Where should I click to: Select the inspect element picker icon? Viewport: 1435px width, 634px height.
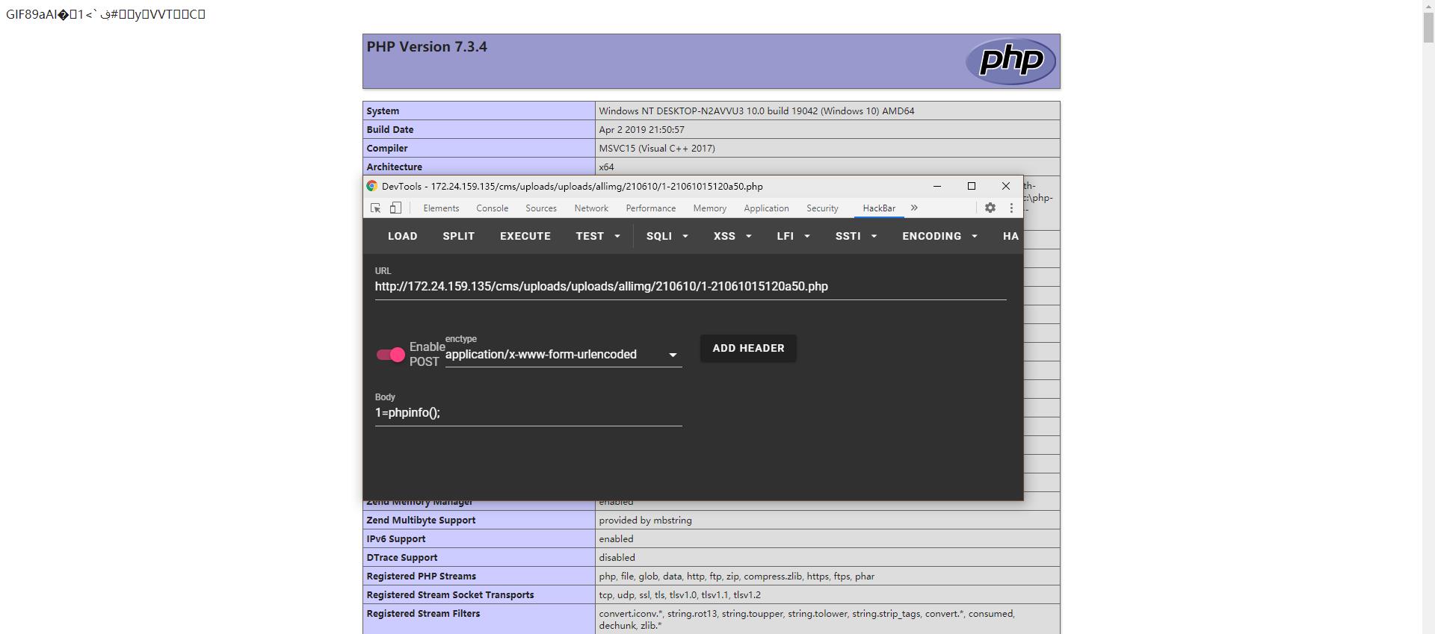click(x=376, y=208)
